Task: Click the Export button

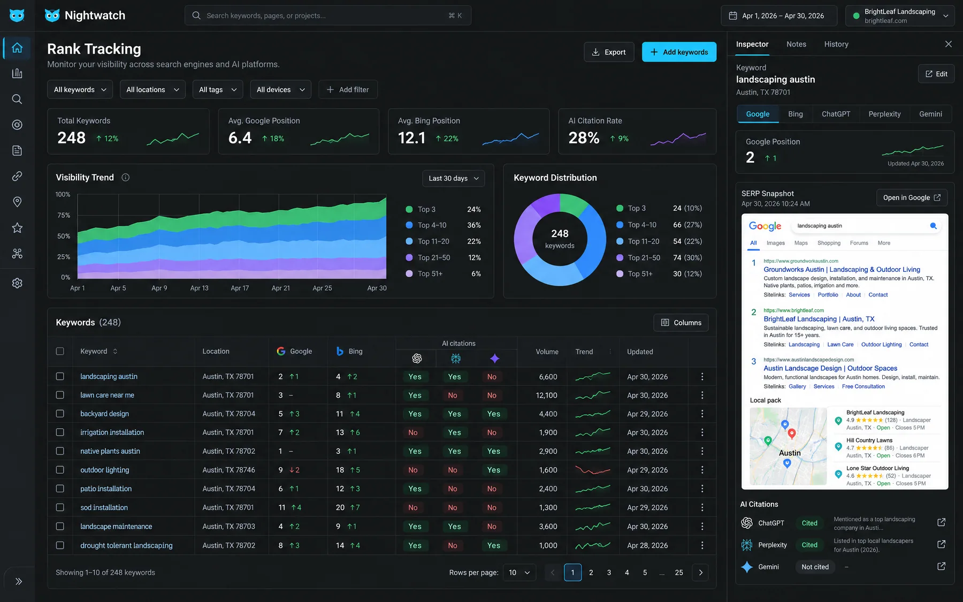Action: point(609,52)
